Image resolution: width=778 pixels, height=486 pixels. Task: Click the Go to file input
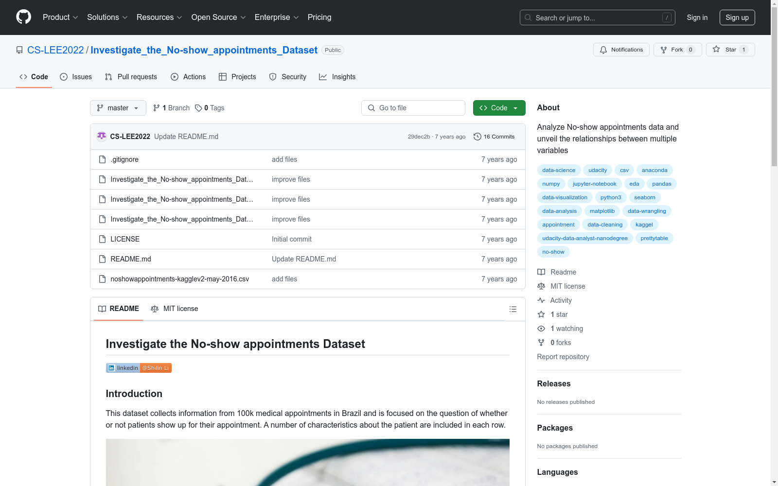coord(413,108)
